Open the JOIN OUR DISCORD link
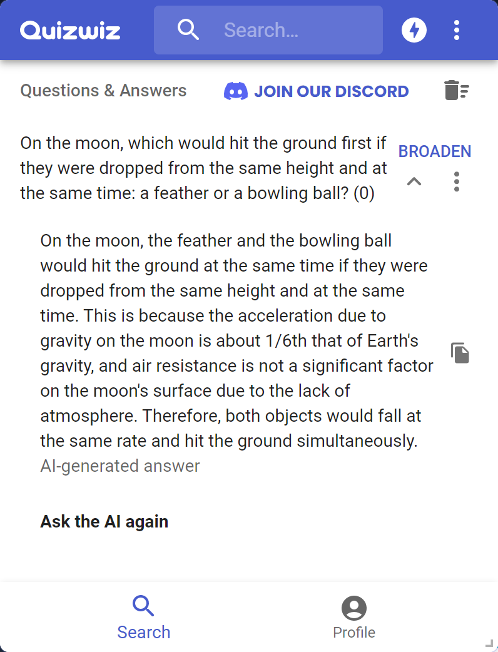 click(x=331, y=91)
